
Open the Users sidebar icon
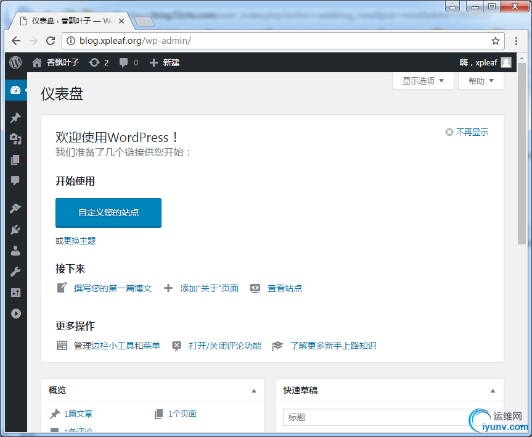coord(15,251)
